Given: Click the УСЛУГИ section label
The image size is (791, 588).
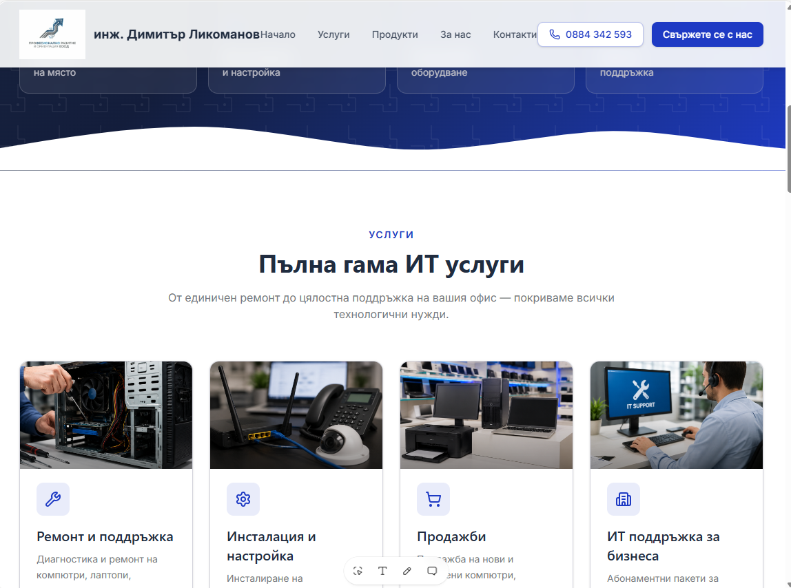Looking at the screenshot, I should click(391, 235).
